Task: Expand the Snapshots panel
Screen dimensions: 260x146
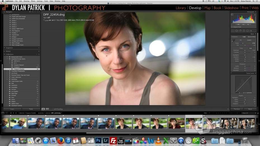Action: (4, 48)
